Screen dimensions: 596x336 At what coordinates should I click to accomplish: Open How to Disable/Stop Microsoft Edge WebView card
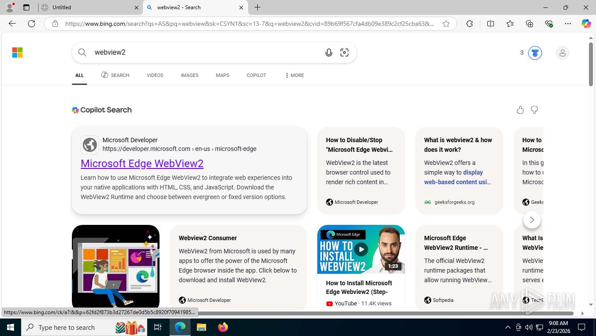(x=361, y=171)
